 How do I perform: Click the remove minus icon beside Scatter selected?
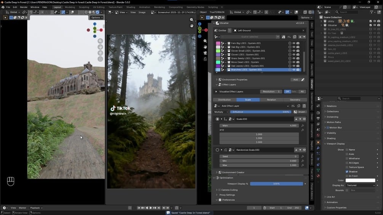pyautogui.click(x=278, y=37)
